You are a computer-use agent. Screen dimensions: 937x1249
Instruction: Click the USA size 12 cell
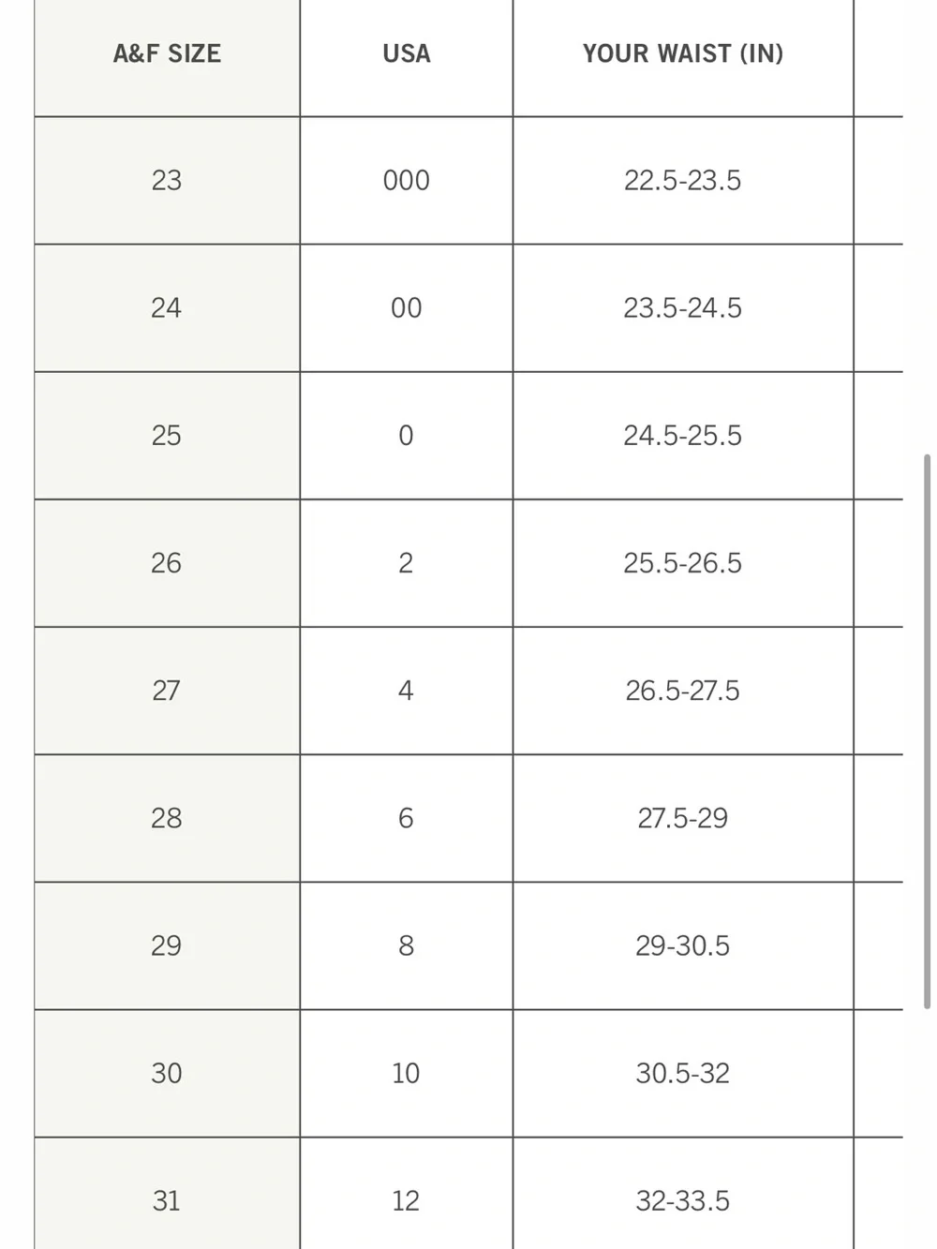[407, 1194]
